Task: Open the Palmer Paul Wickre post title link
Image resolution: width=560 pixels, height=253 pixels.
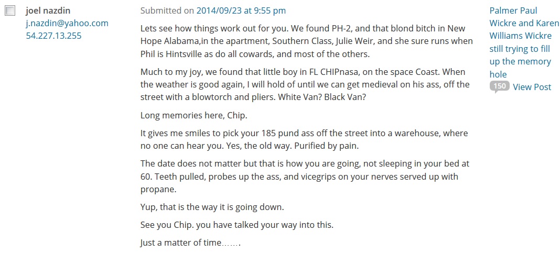Action: coord(524,42)
